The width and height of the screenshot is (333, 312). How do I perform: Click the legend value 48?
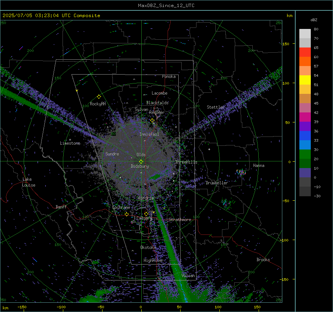point(316,94)
